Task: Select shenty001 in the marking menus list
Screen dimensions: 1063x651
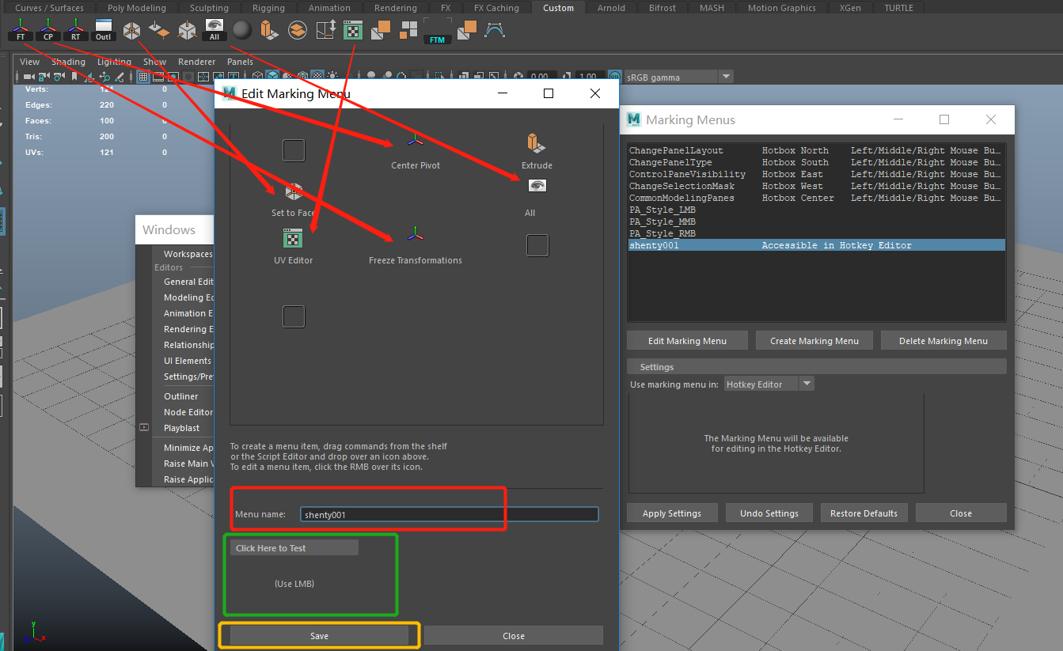Action: click(x=815, y=245)
